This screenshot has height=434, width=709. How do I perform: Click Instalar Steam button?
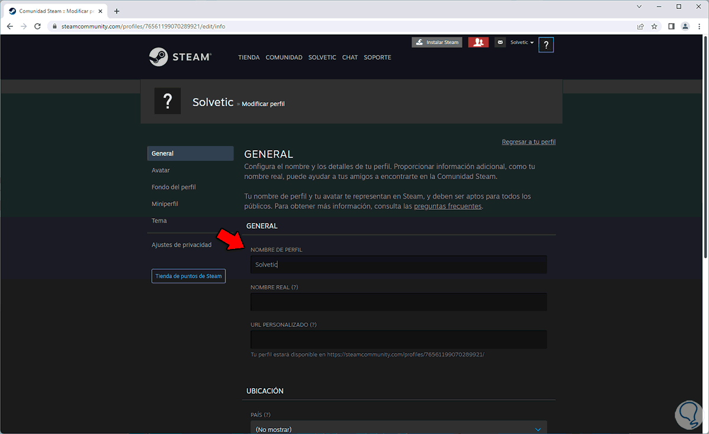coord(437,43)
